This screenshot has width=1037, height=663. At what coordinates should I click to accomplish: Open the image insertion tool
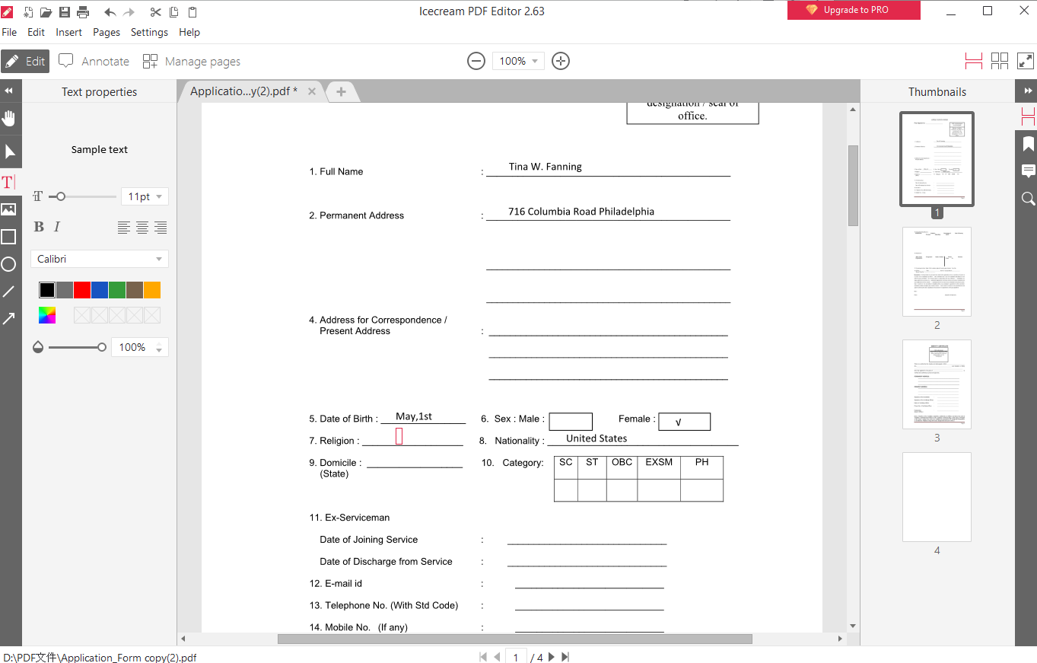click(x=11, y=209)
